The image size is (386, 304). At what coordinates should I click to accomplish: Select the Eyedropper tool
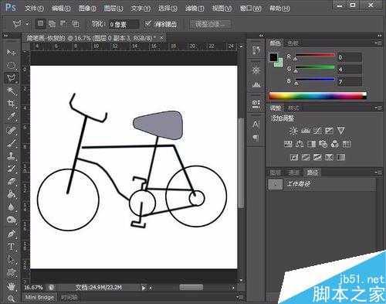point(11,117)
